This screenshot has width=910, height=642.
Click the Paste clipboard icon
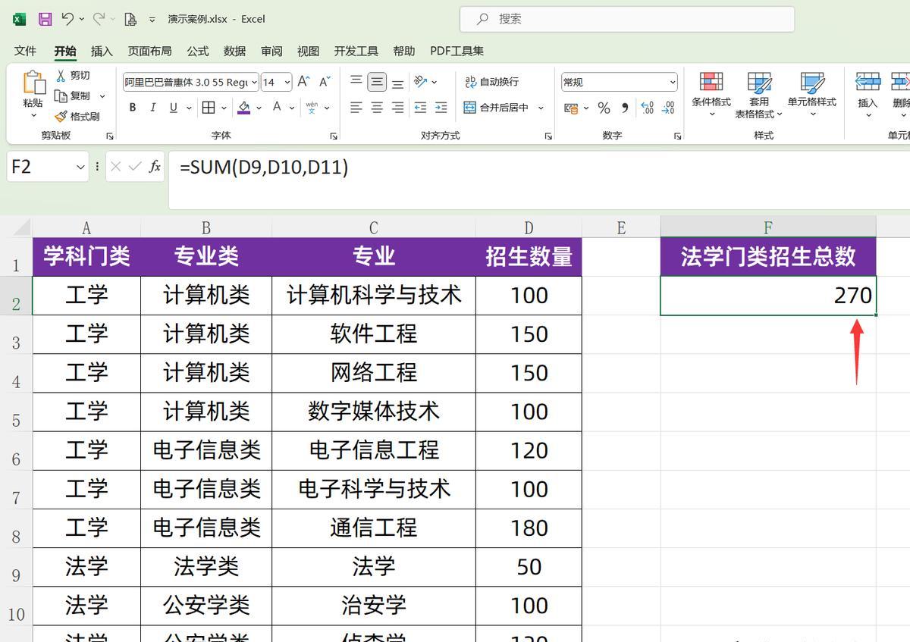pyautogui.click(x=33, y=83)
